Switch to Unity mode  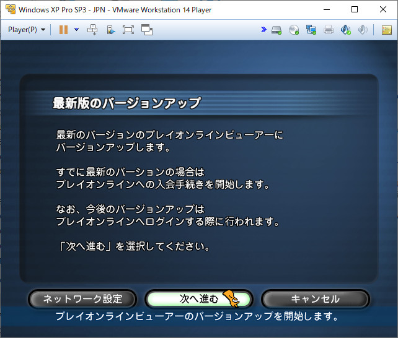pyautogui.click(x=147, y=30)
